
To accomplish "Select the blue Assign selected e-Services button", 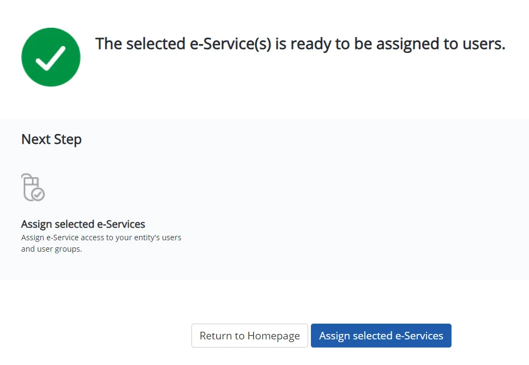I will (381, 336).
